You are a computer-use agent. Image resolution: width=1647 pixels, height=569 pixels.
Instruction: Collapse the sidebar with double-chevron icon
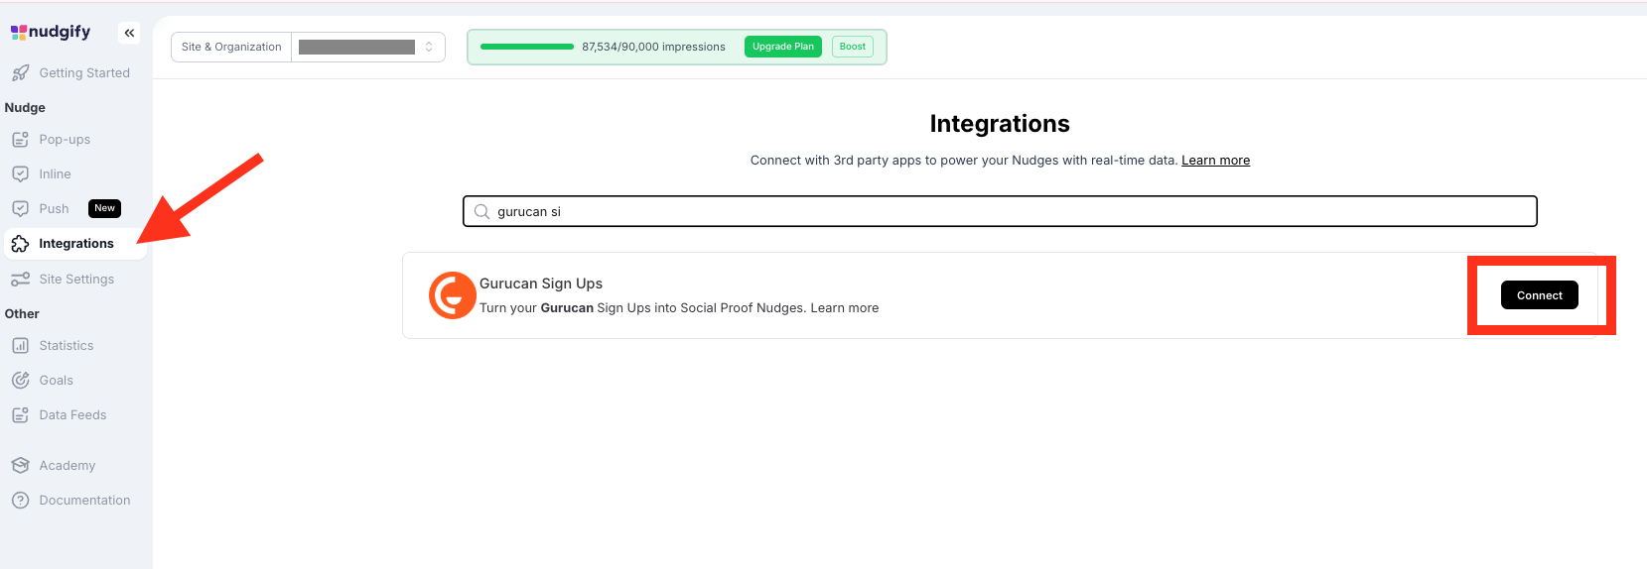[x=129, y=33]
